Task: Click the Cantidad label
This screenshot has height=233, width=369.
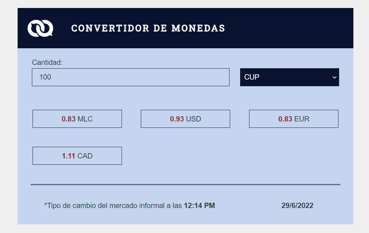Action: click(47, 62)
